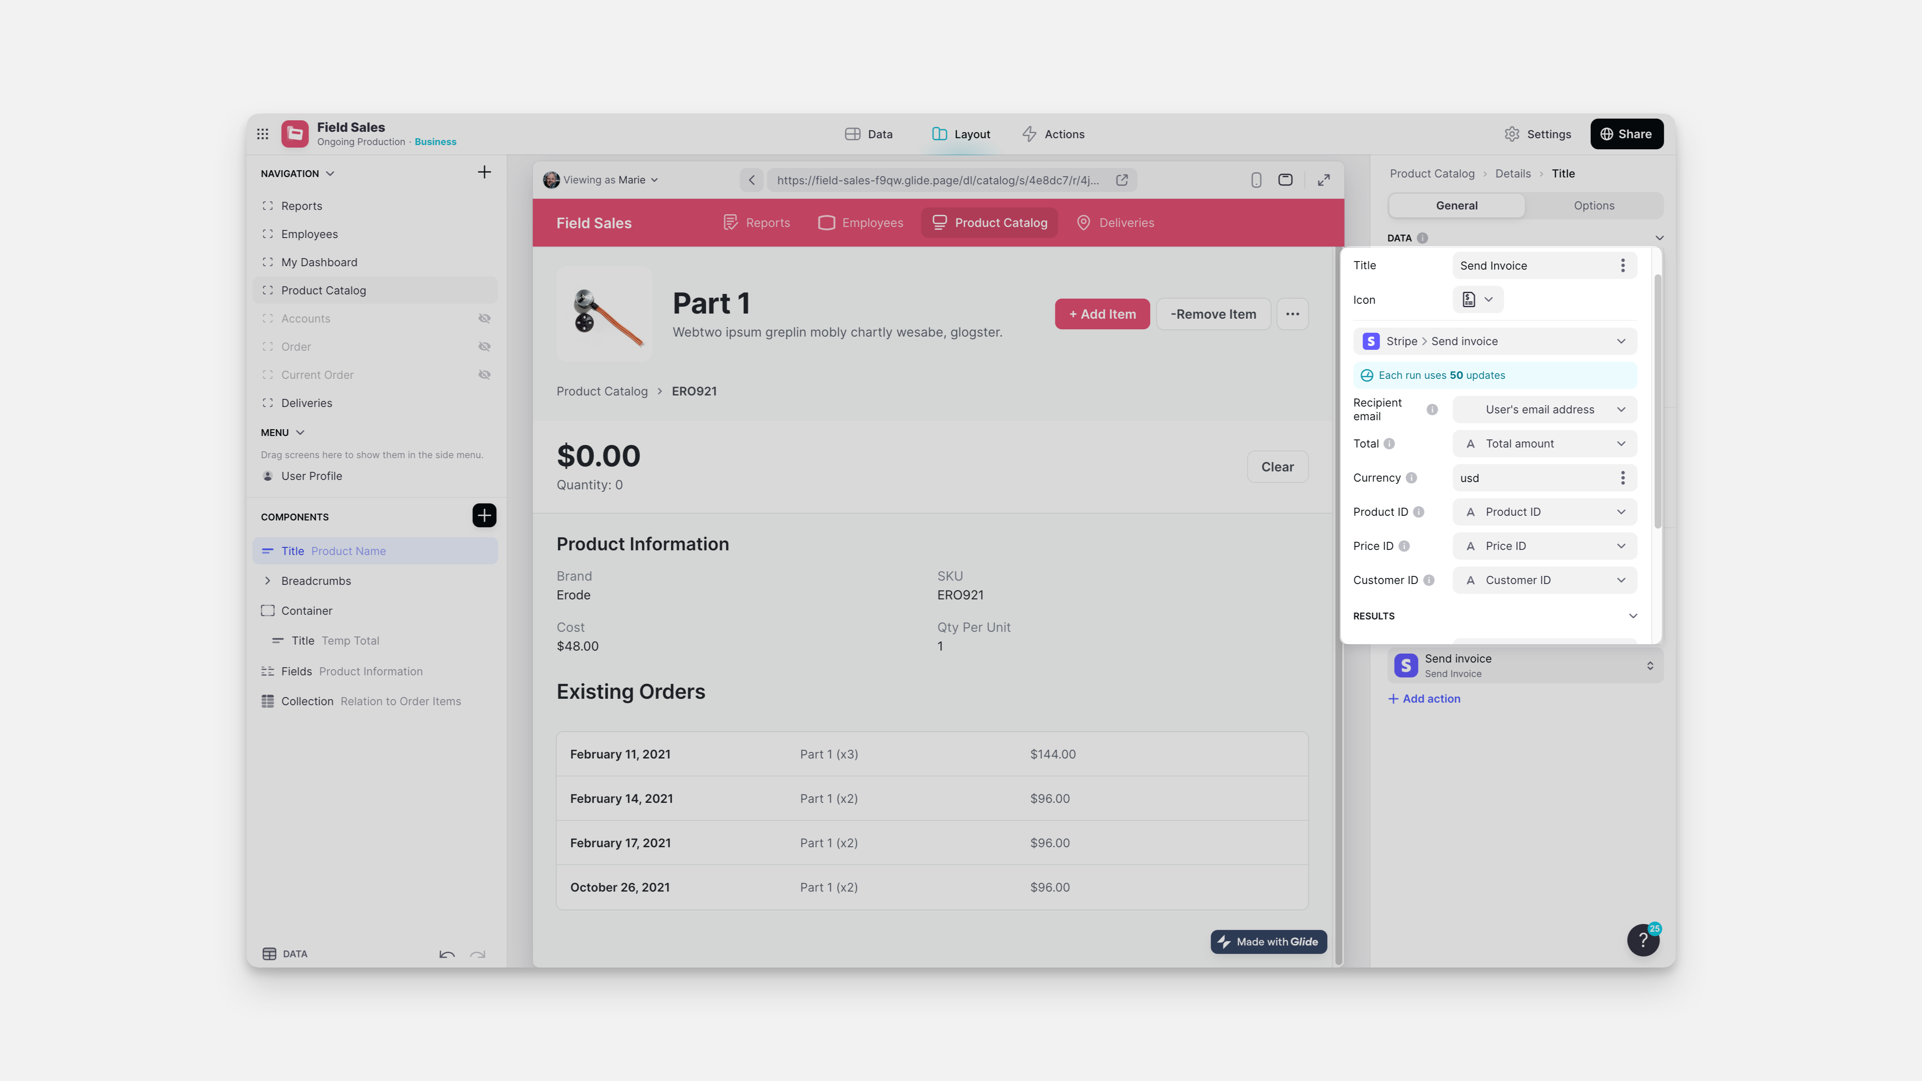
Task: Add a new component
Action: point(484,515)
